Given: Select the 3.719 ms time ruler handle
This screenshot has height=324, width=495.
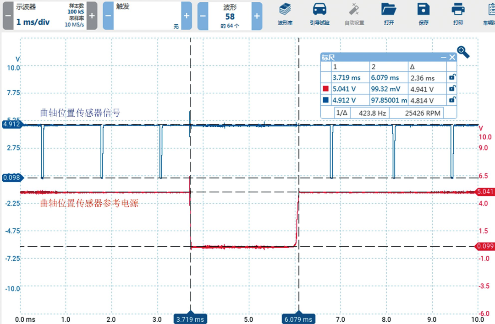Looking at the screenshot, I should [x=190, y=319].
